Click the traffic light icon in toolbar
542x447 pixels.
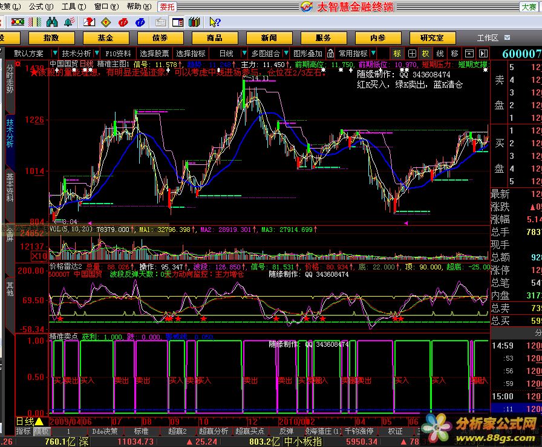(18, 22)
